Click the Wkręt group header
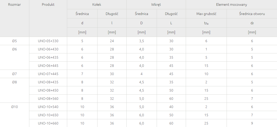This screenshot has width=277, height=127. point(156,4)
